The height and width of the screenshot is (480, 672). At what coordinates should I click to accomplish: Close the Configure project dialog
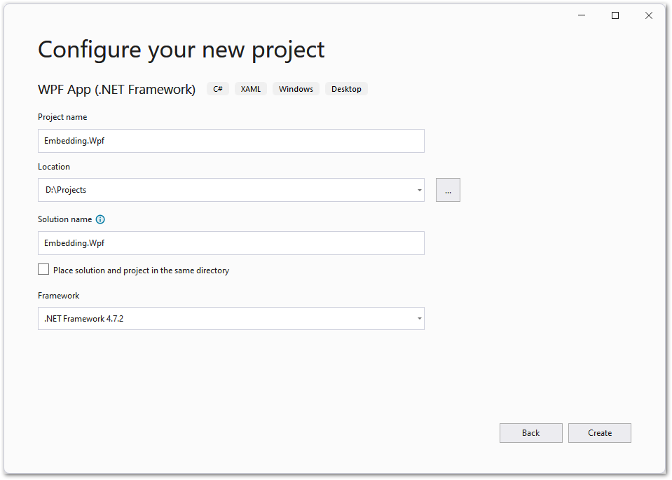pos(648,15)
